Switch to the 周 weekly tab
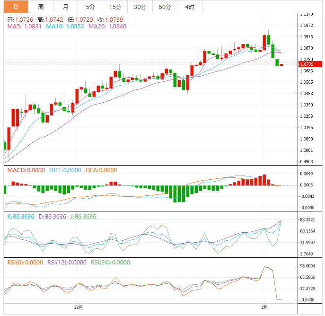Screen dimensions: 325x316 click(x=41, y=7)
